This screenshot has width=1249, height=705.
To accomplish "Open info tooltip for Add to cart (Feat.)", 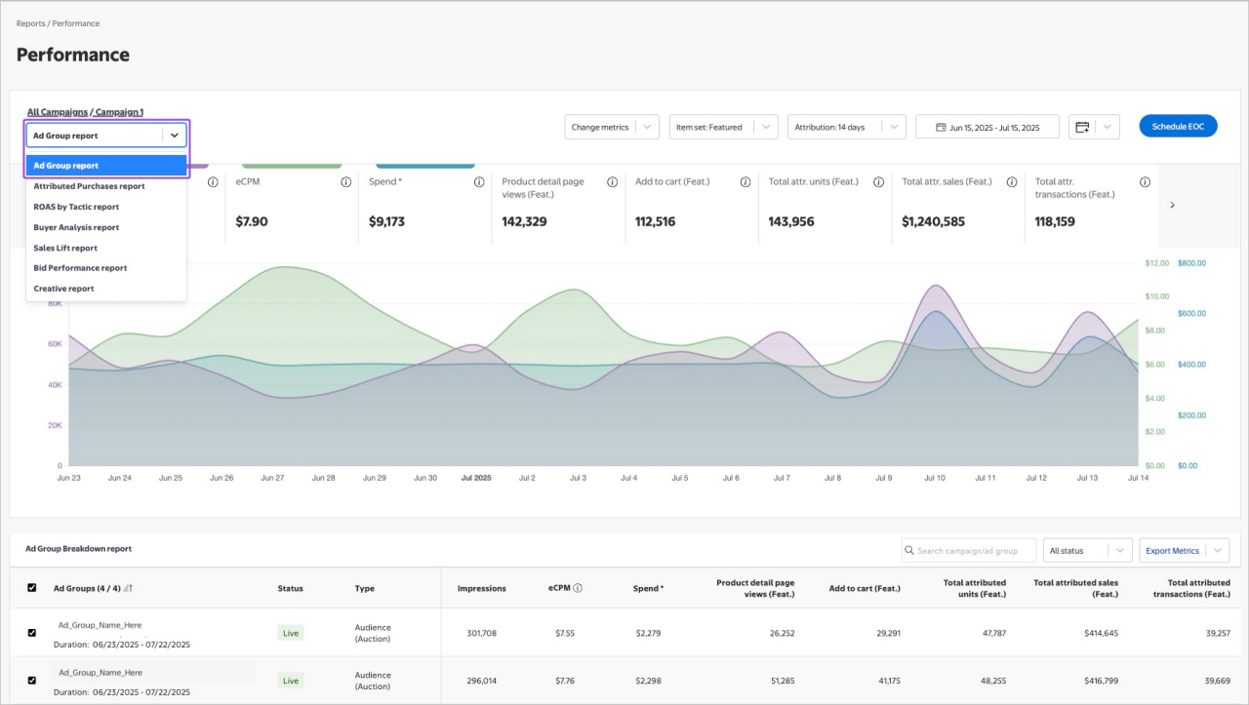I will coord(745,182).
